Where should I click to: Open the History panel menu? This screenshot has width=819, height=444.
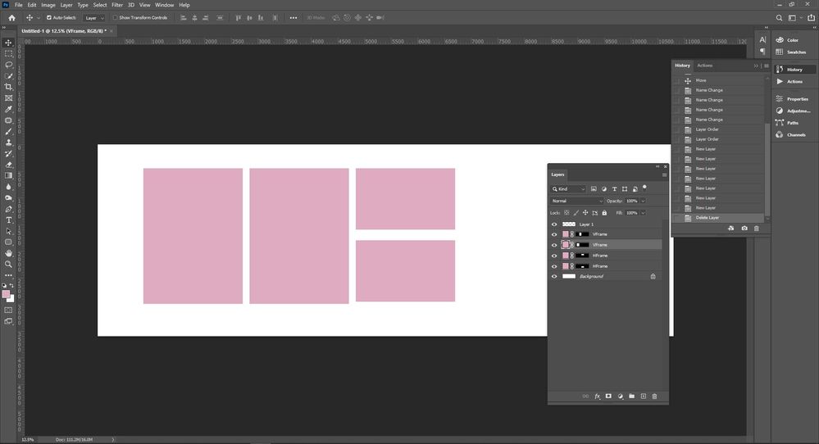point(767,66)
